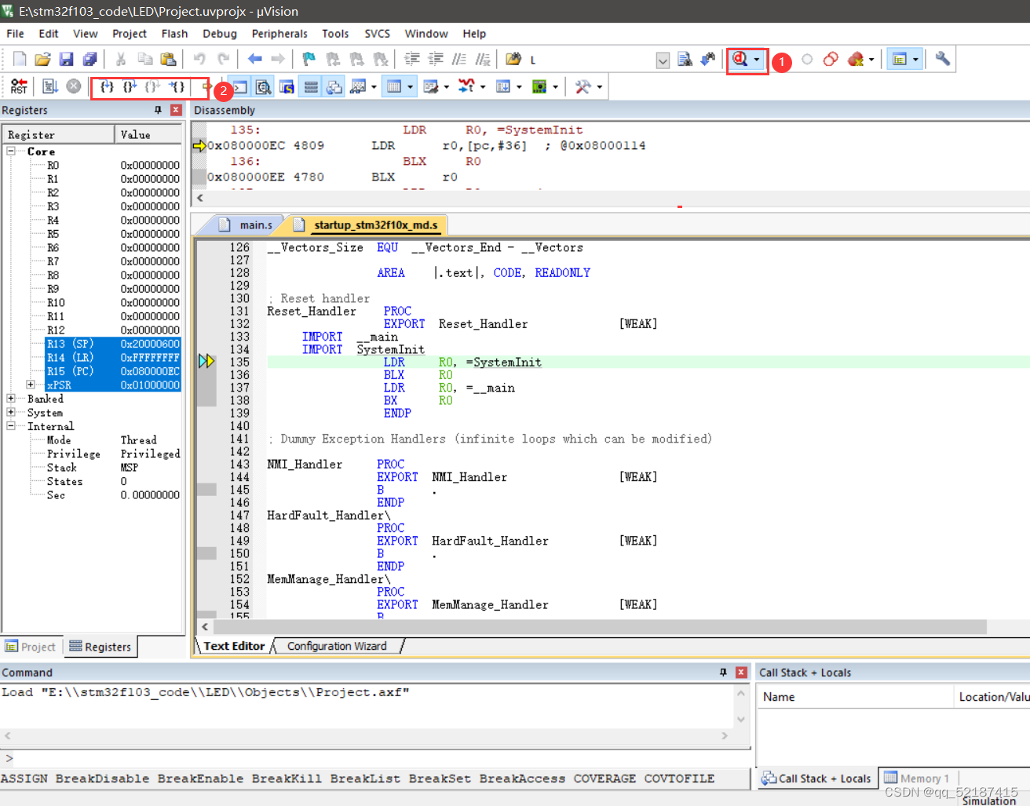Click the Value column header in Registers

click(x=148, y=135)
